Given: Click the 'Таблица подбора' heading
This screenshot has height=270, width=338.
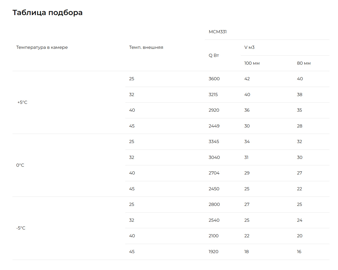Looking at the screenshot, I should click(x=47, y=12).
